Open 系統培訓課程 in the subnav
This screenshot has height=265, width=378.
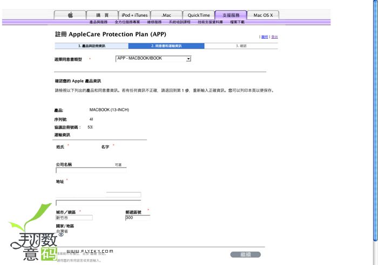pos(180,22)
